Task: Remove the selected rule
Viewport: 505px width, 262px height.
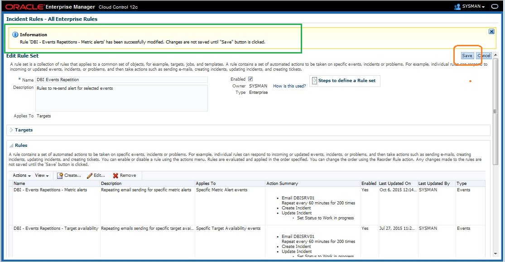Action: click(x=124, y=175)
